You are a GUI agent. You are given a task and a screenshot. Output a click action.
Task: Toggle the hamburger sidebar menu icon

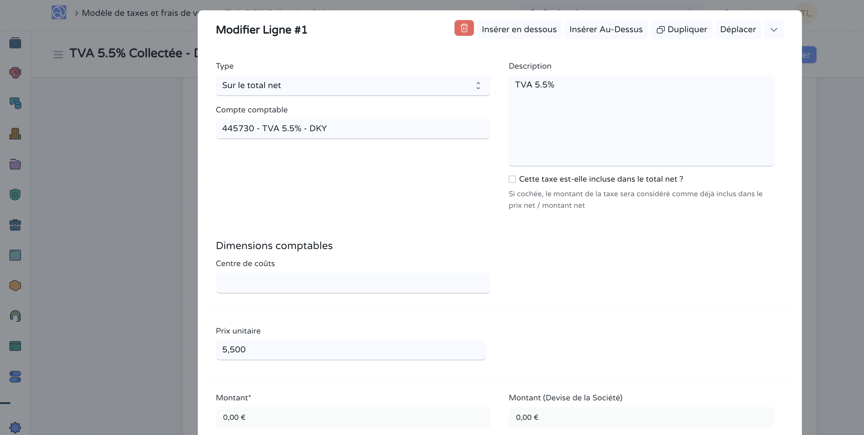[58, 54]
